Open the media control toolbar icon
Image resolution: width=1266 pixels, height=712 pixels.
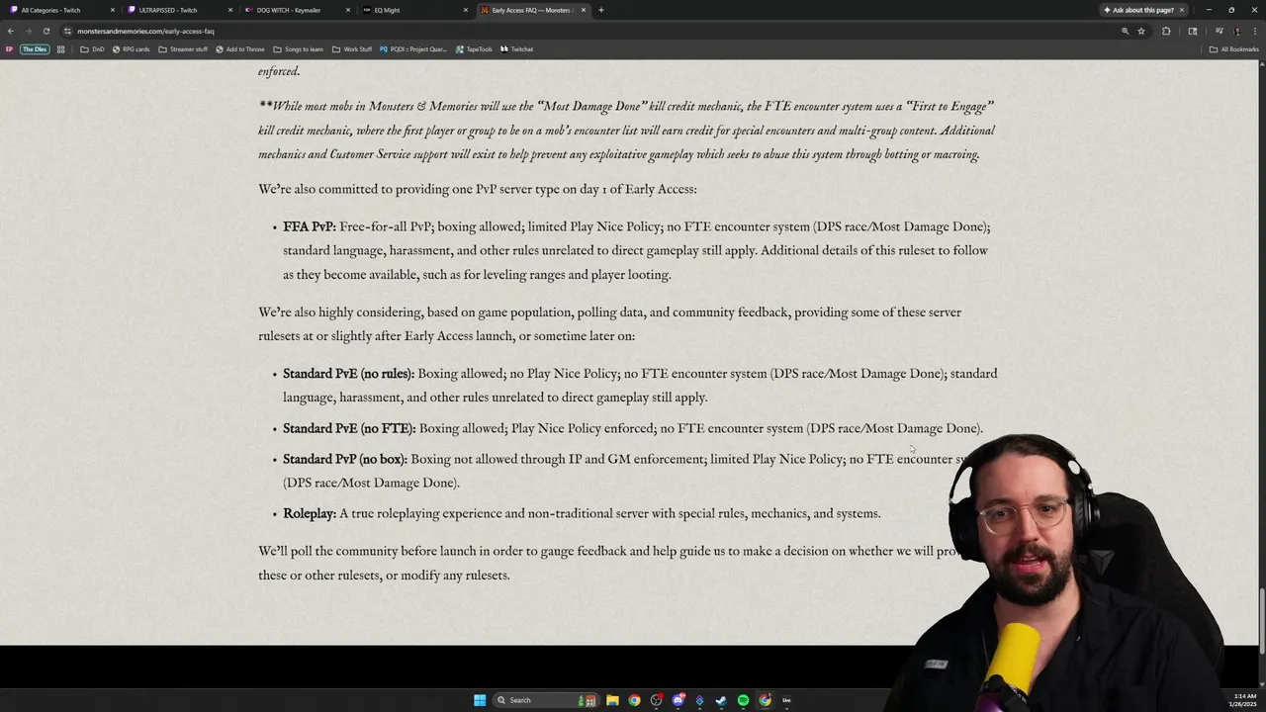click(1219, 31)
